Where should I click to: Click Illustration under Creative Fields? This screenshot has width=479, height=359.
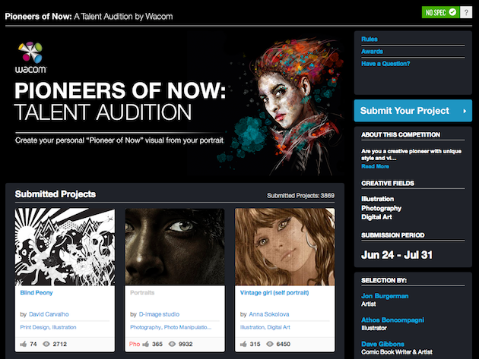(378, 199)
